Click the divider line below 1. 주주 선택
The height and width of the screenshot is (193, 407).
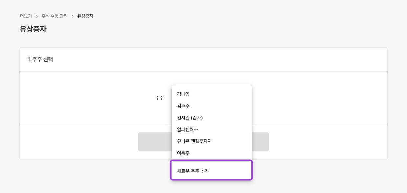(x=98, y=71)
